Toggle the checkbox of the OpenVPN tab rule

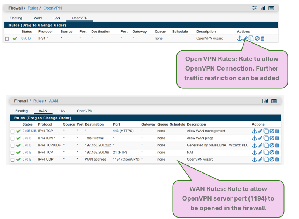click(7, 38)
